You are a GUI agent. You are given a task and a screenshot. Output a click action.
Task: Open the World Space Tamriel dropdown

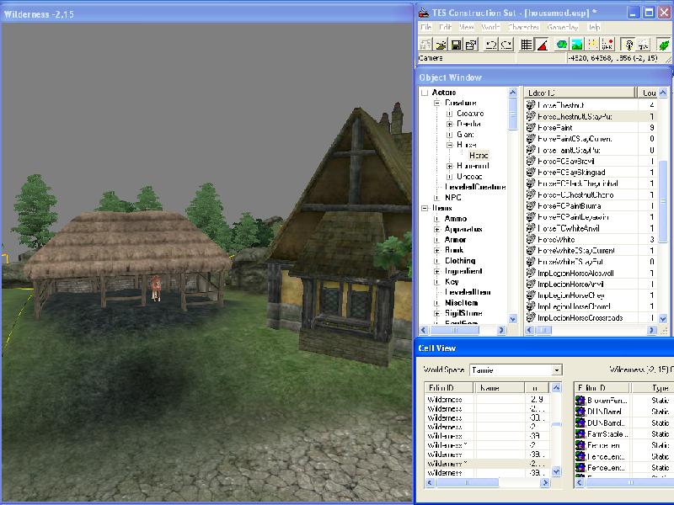coord(557,369)
